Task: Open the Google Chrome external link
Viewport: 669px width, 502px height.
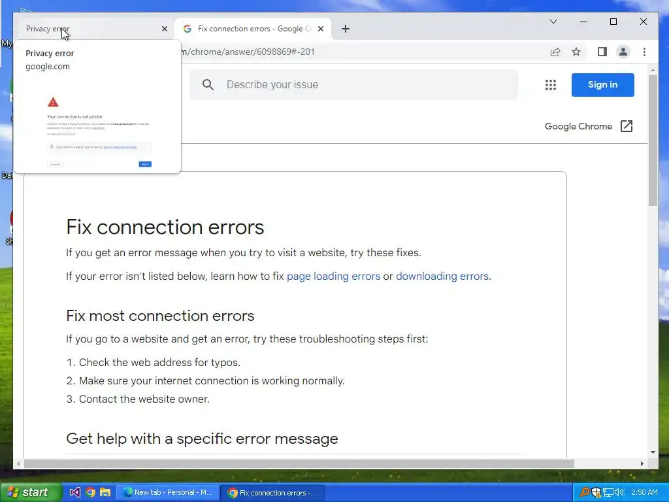Action: [589, 126]
